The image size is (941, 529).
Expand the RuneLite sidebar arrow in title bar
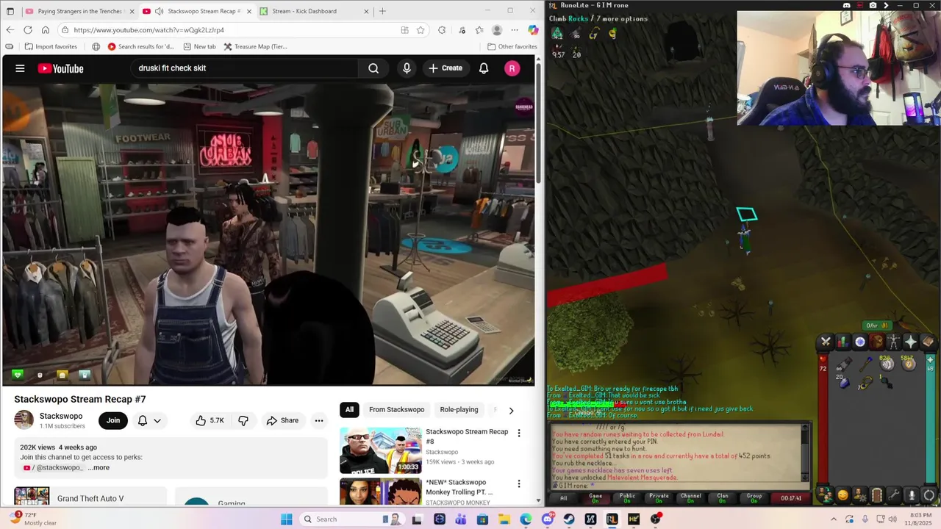[x=886, y=5]
